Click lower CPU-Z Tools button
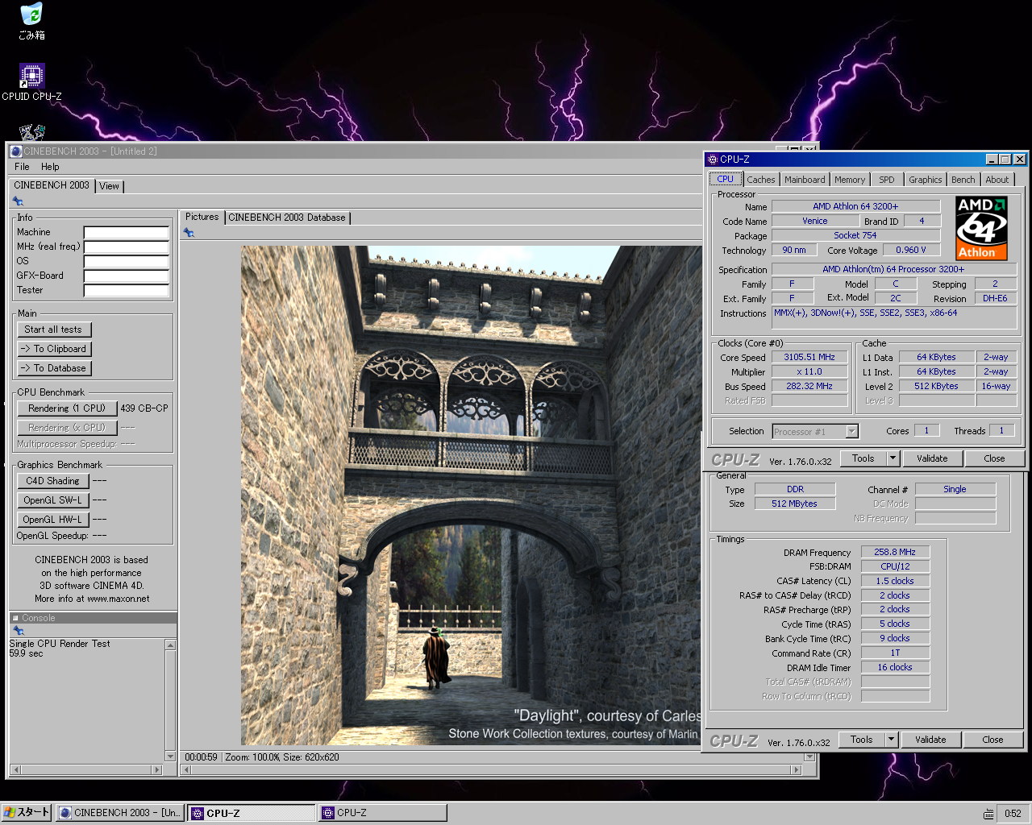 tap(862, 740)
